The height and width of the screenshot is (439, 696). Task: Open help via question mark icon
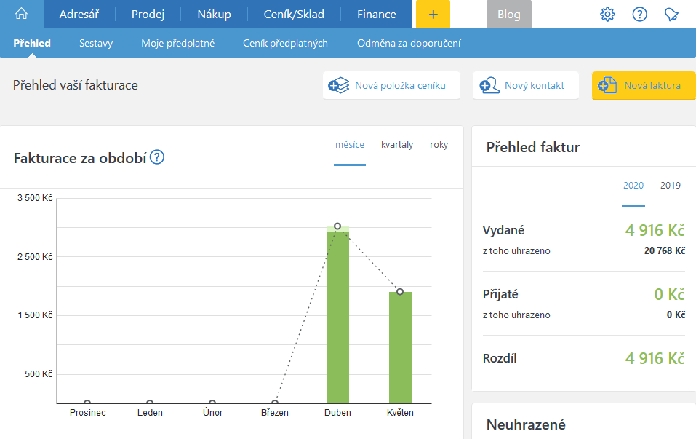640,15
